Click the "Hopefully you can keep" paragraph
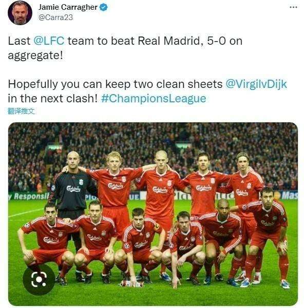 pos(147,92)
